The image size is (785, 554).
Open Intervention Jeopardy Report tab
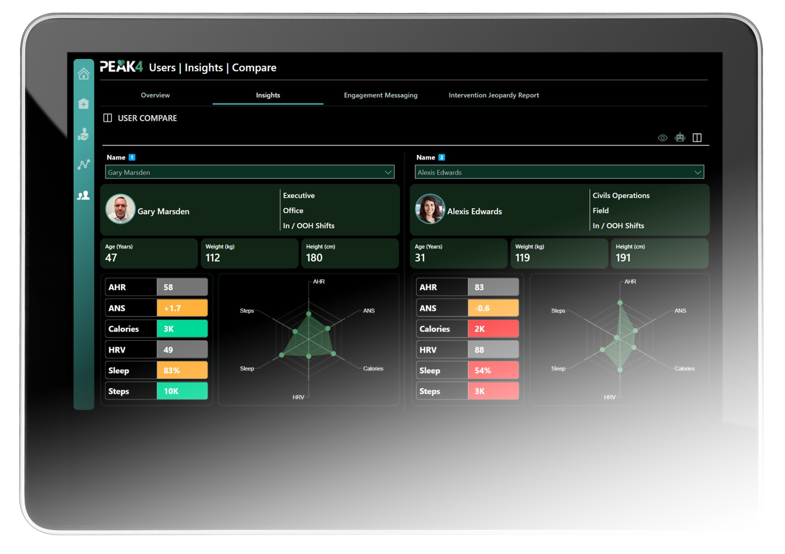[x=494, y=95]
